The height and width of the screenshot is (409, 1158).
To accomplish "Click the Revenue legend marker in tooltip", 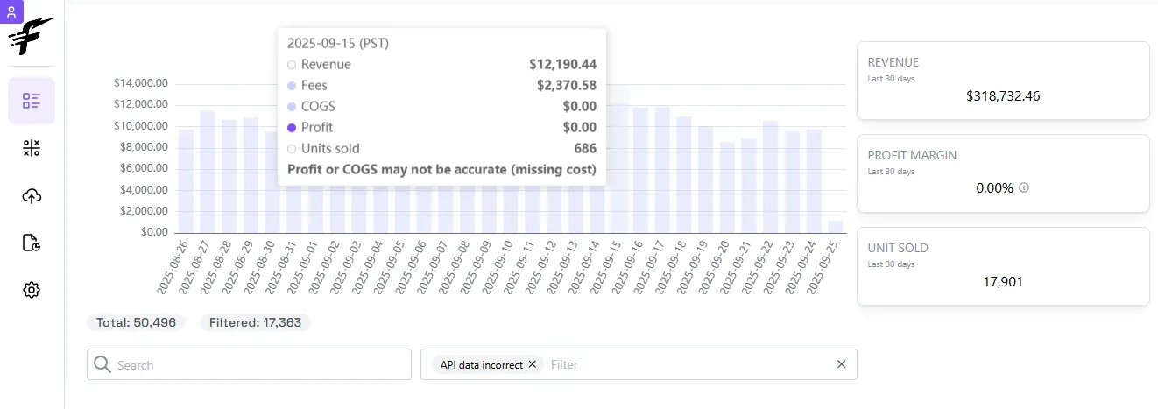I will point(292,65).
